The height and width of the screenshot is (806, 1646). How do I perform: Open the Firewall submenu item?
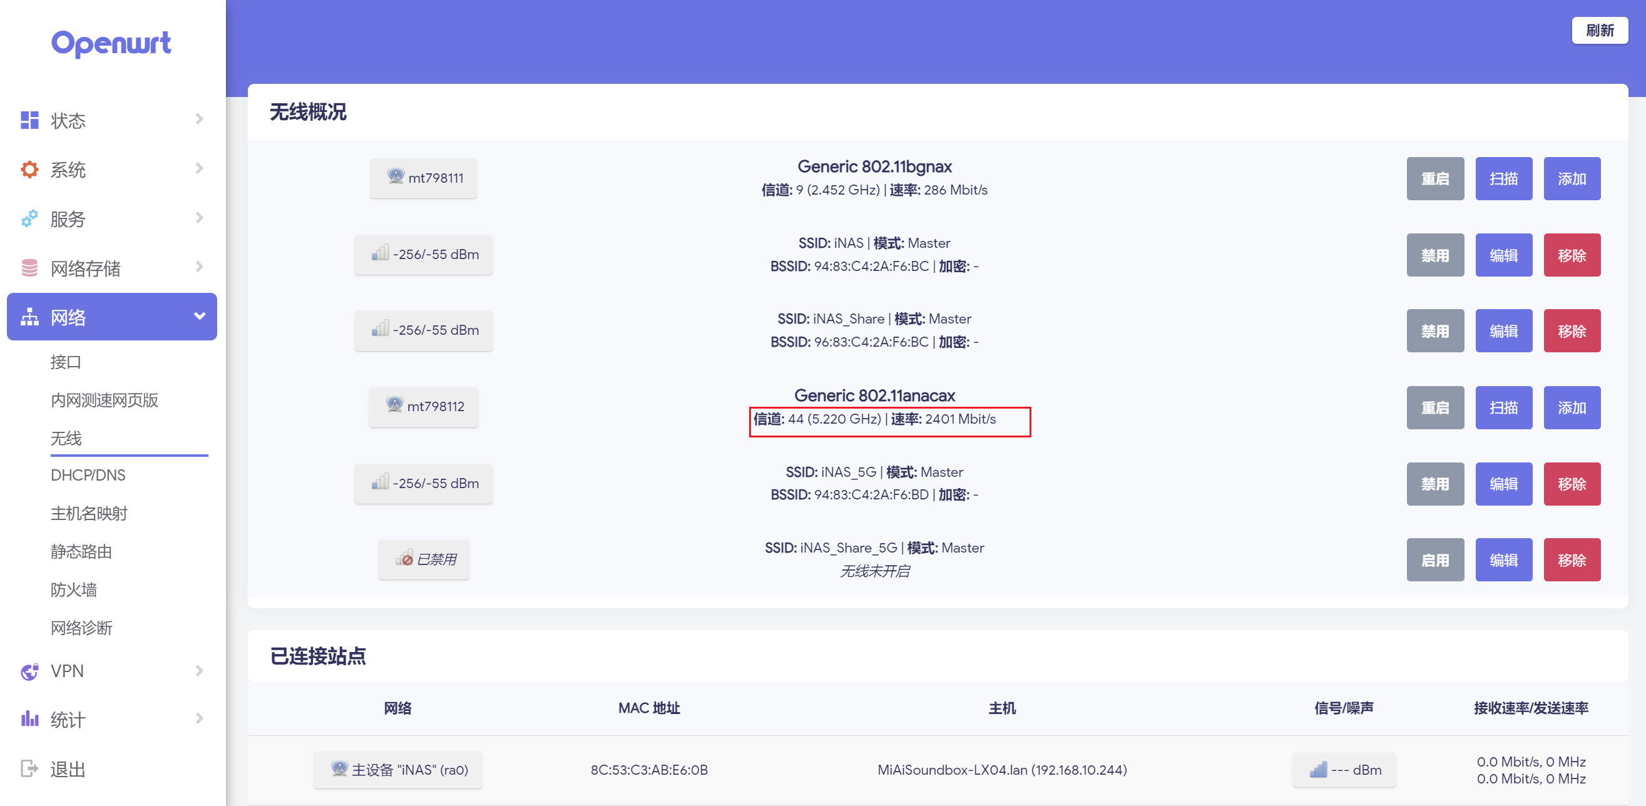[x=74, y=589]
